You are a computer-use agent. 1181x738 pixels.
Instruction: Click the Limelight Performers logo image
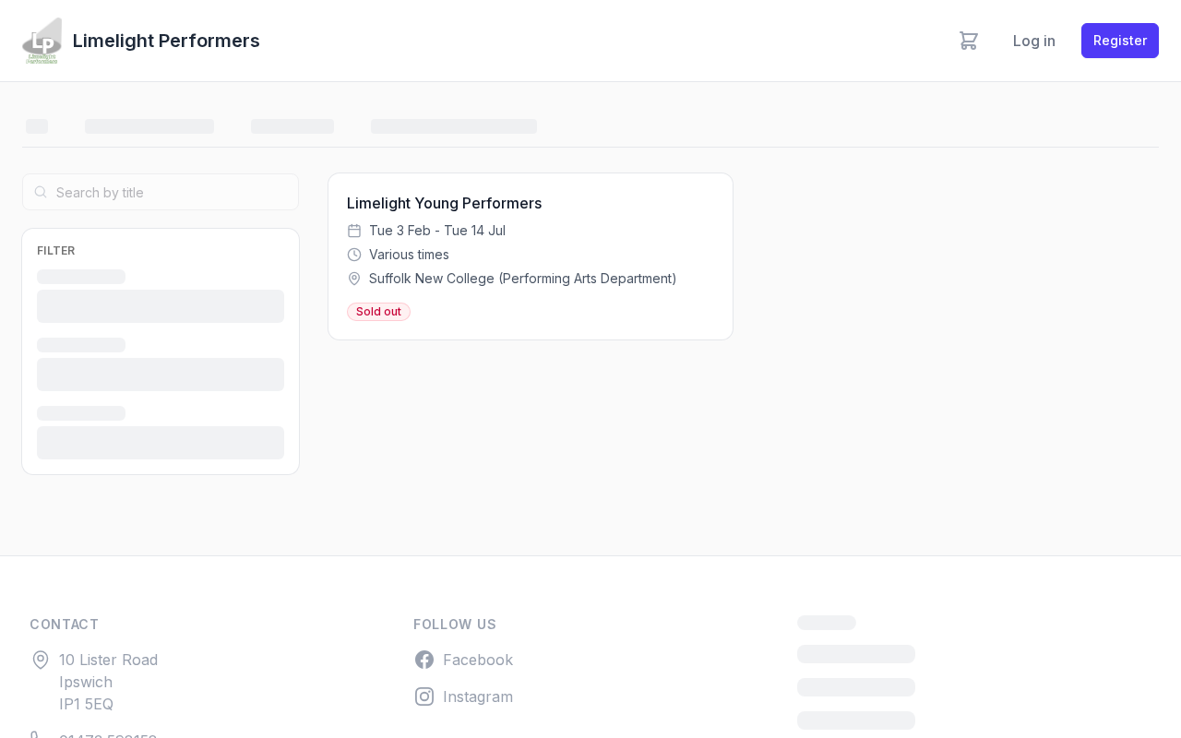pos(42,41)
